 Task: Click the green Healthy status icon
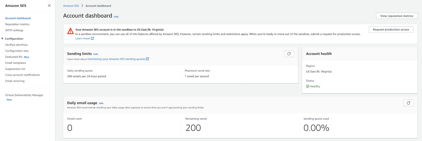pos(308,86)
